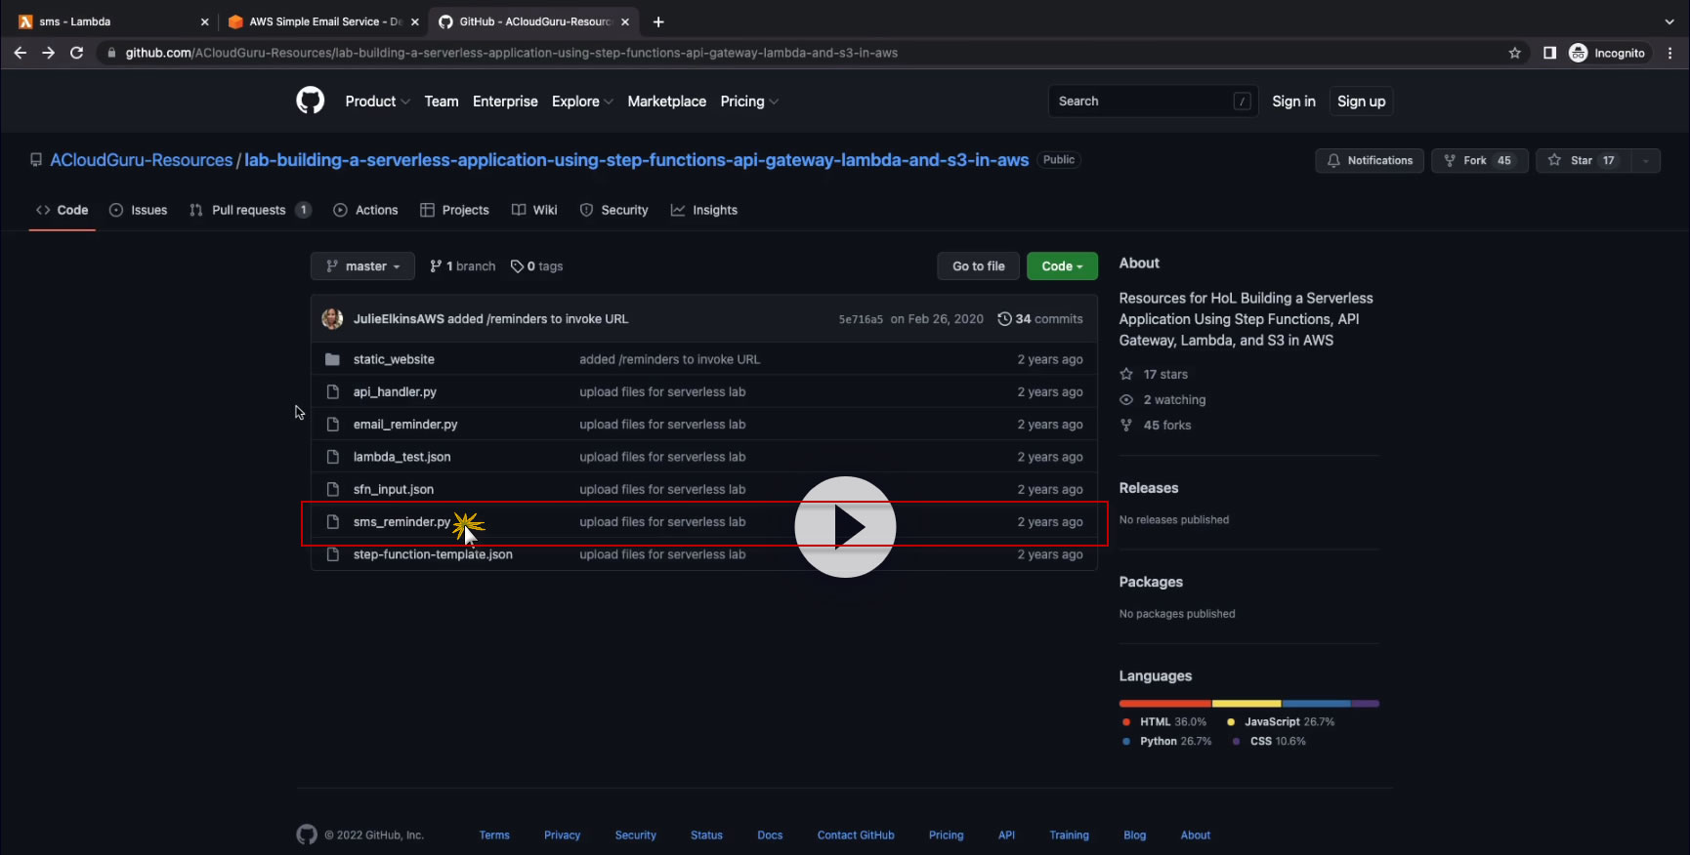This screenshot has height=855, width=1690.
Task: Click the file icon beside email_reminder.py
Action: 332,425
